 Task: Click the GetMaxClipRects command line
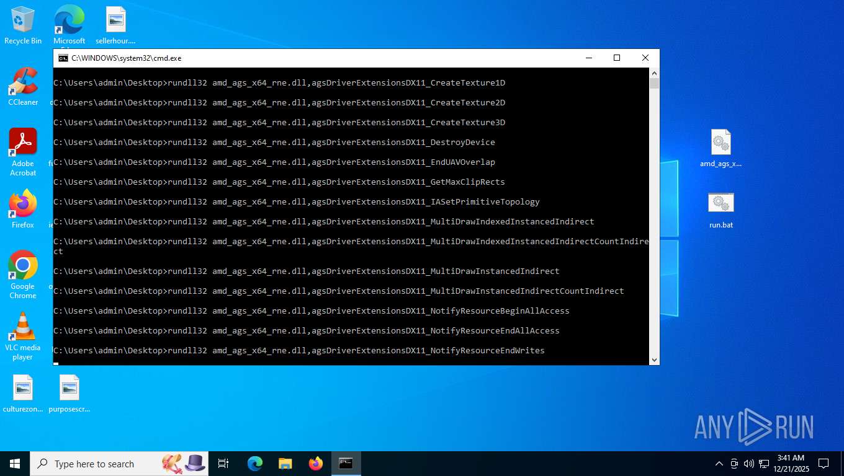279,182
